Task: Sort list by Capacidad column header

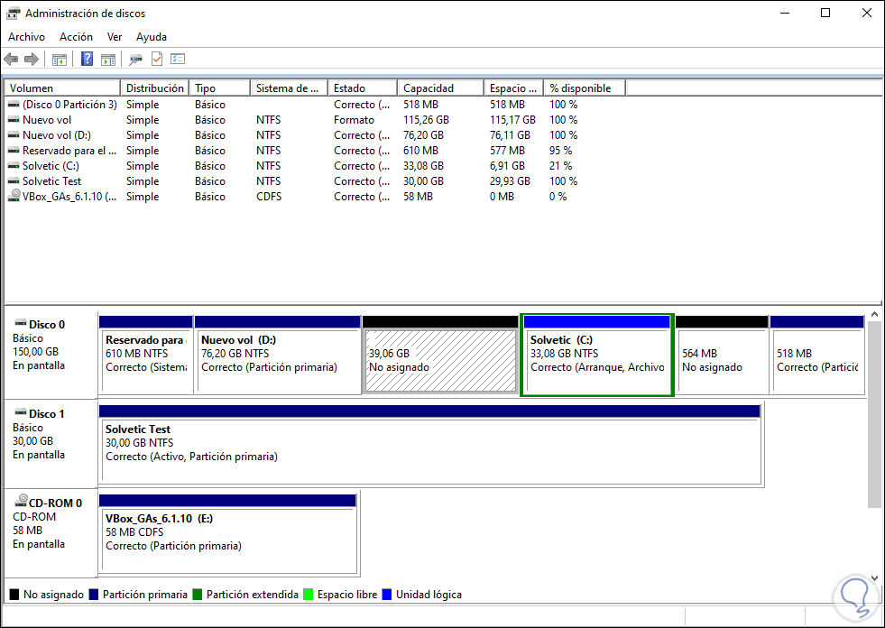Action: pyautogui.click(x=429, y=88)
